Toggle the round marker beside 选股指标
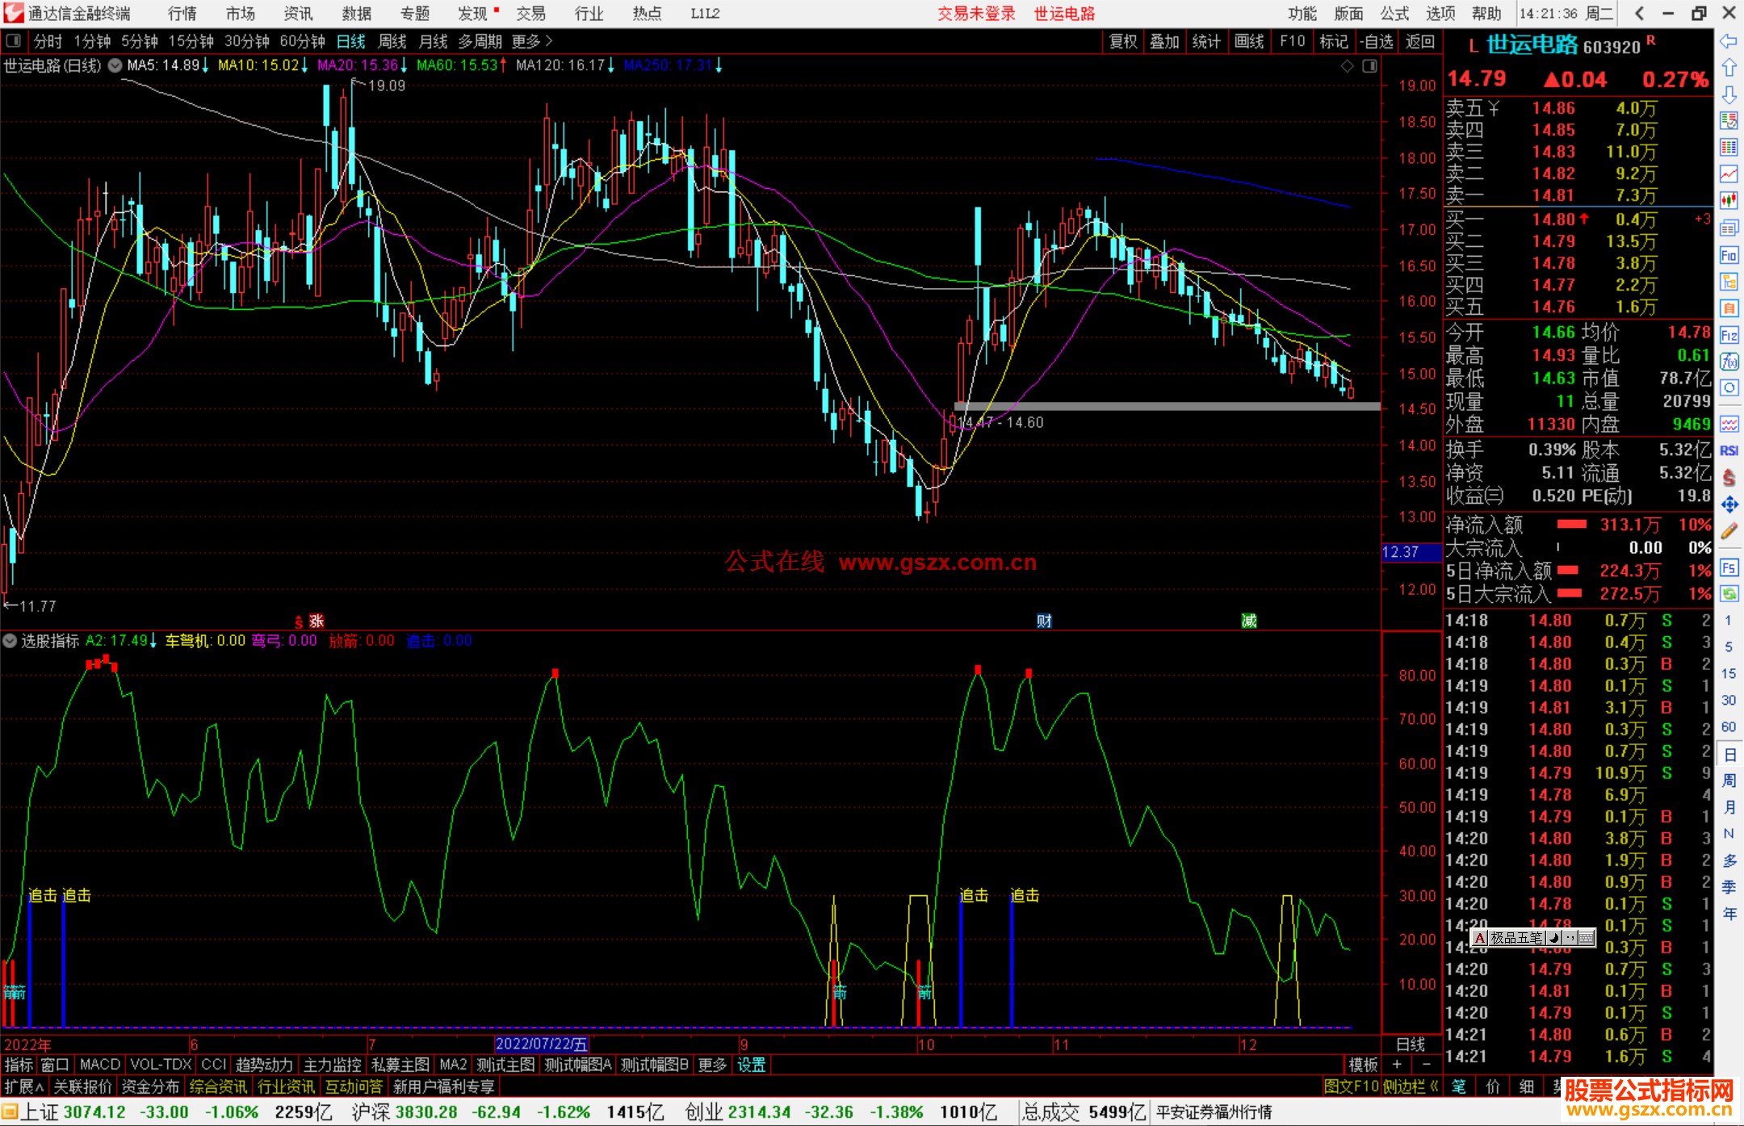Image resolution: width=1744 pixels, height=1126 pixels. (x=10, y=641)
